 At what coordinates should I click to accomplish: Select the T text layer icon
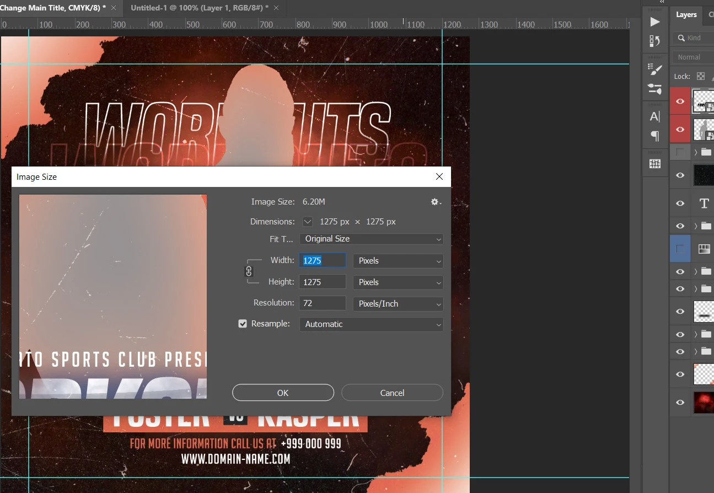click(704, 203)
